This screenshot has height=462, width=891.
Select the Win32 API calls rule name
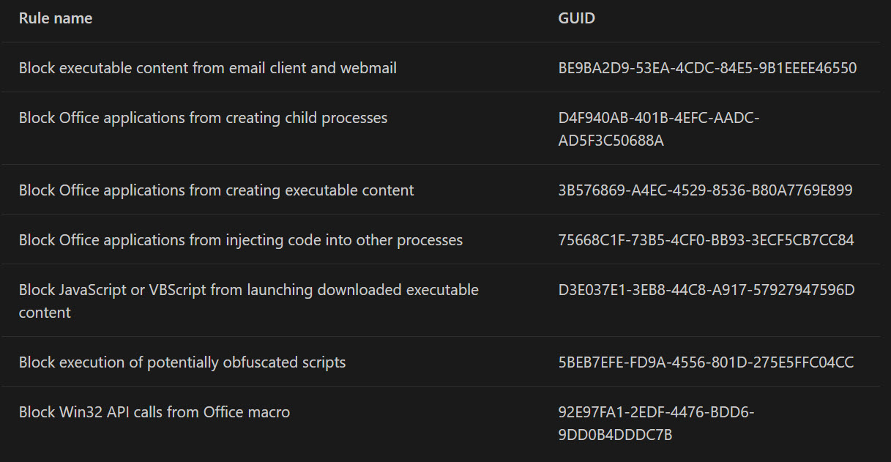tap(154, 412)
